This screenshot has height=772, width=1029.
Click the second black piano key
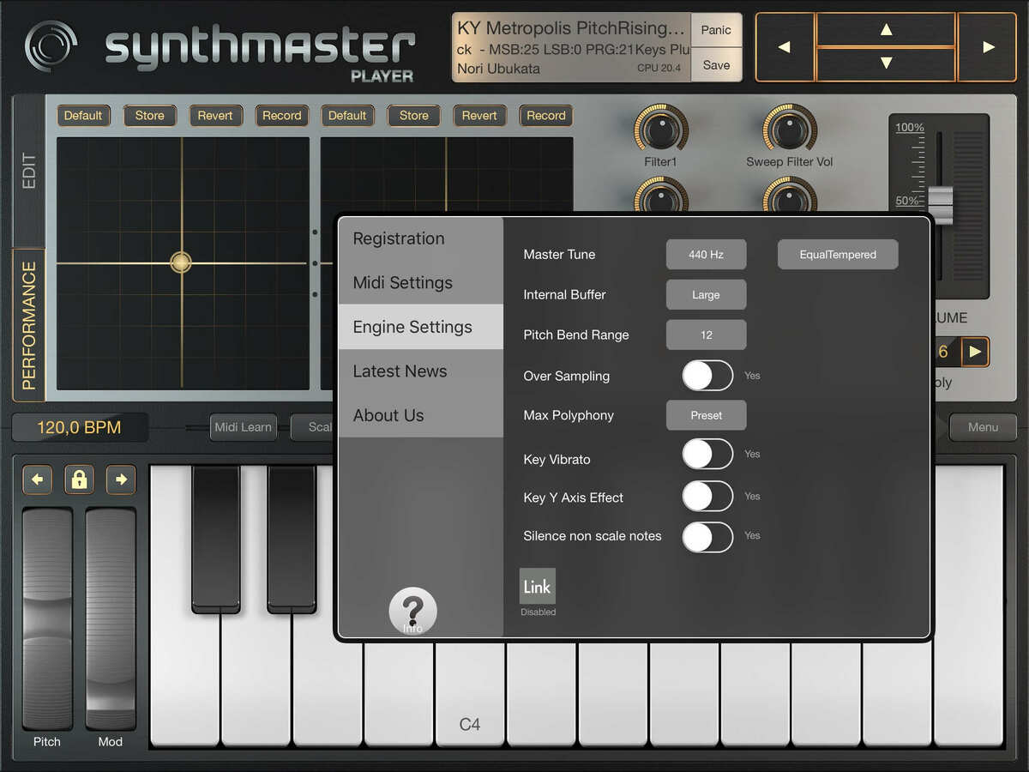tap(292, 539)
